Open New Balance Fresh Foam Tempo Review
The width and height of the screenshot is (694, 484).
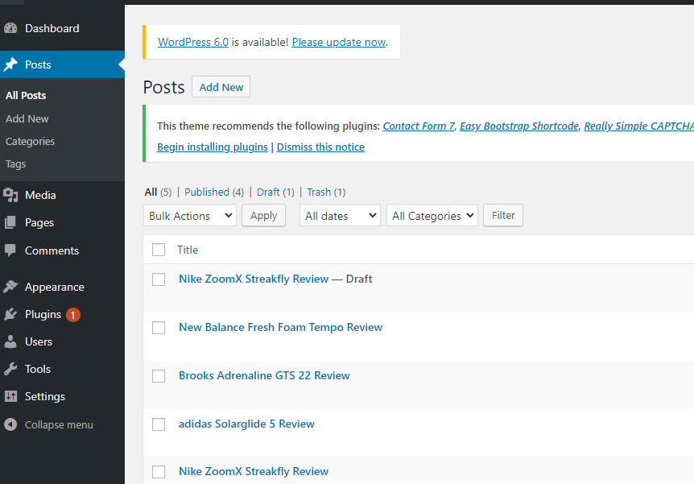click(281, 327)
